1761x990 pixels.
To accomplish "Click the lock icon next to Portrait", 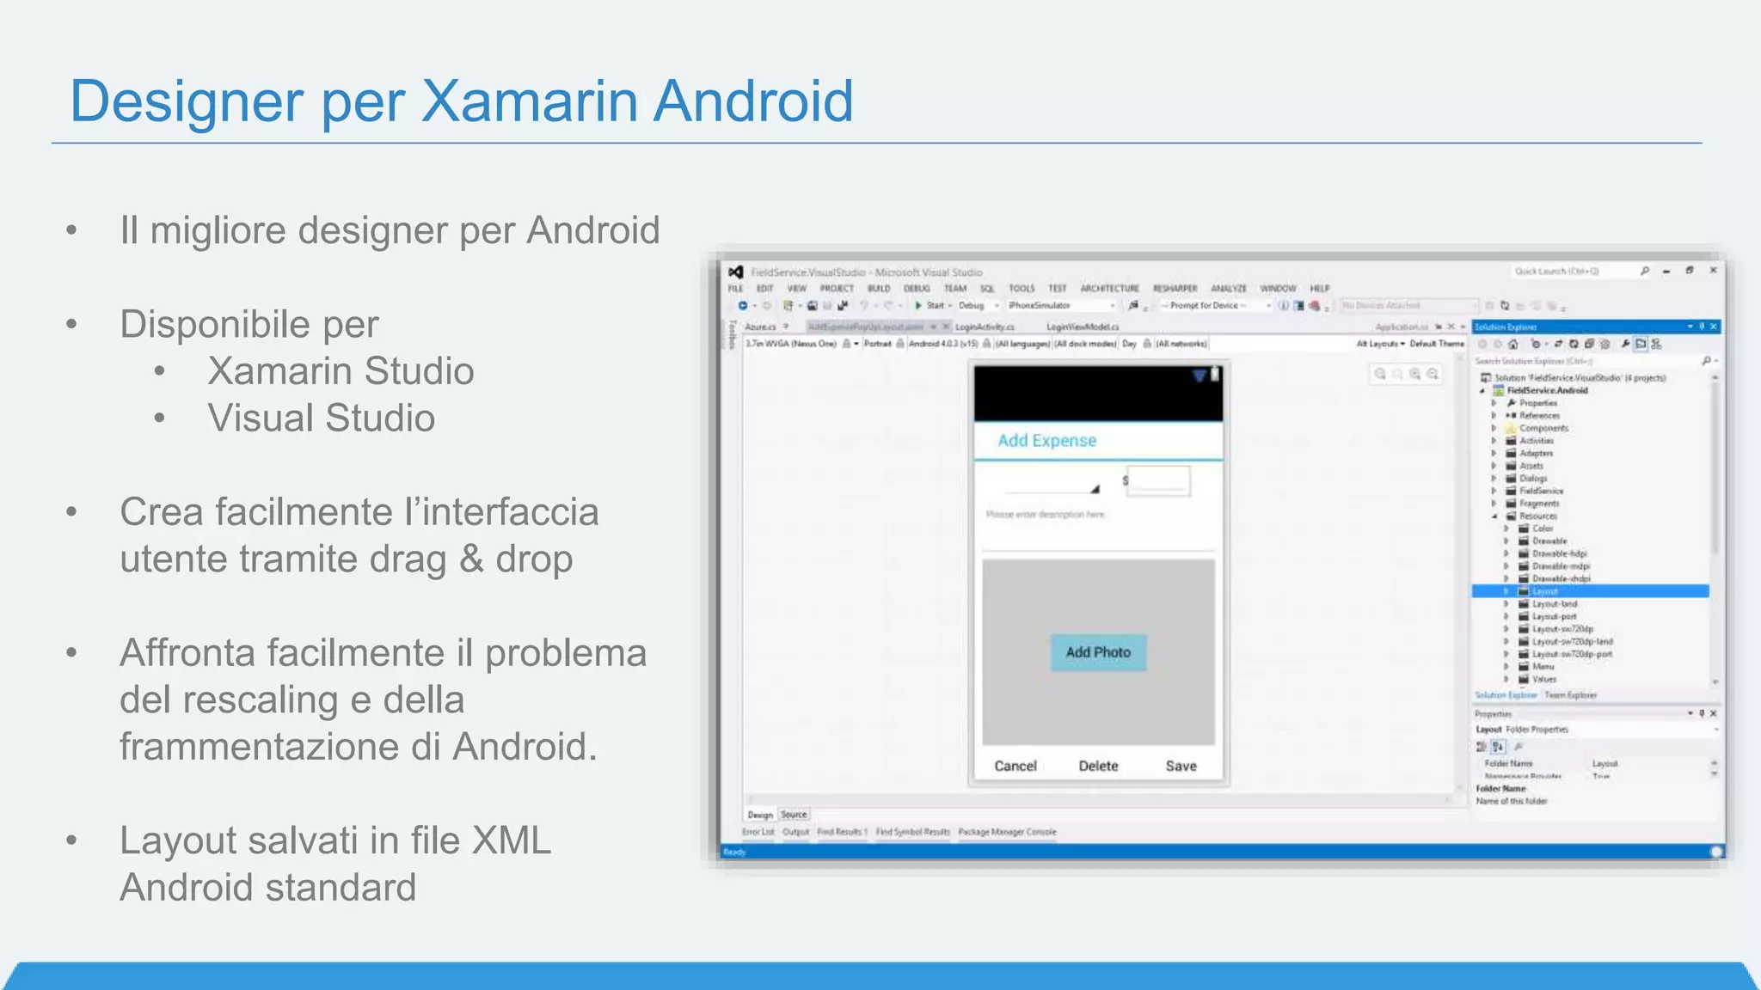I will click(900, 344).
